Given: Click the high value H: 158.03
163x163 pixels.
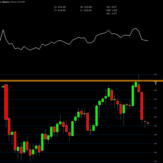Looking at the screenshot, I should (x=86, y=7).
